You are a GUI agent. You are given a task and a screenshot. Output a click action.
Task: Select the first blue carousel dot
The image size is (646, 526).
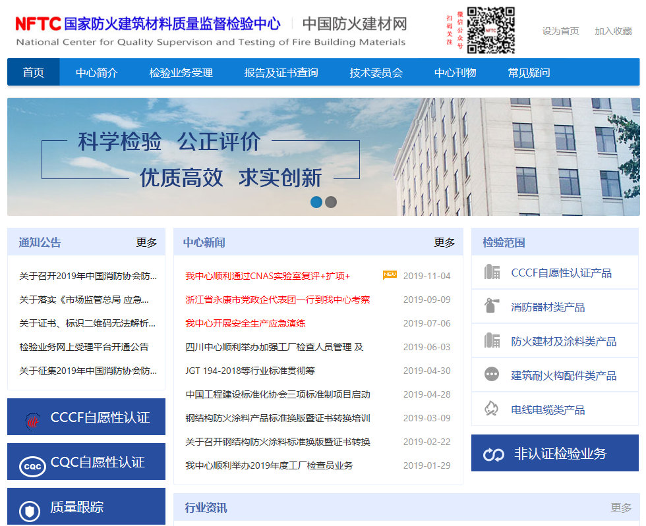tap(316, 202)
